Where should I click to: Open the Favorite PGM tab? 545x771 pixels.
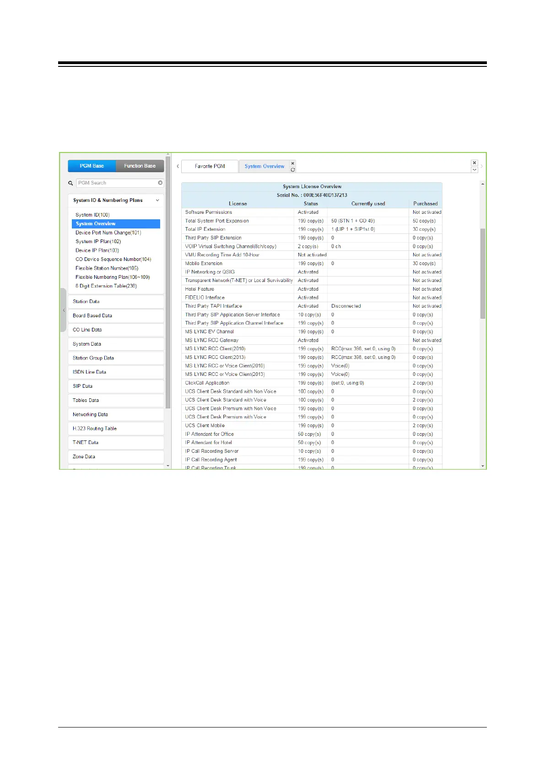pos(210,166)
